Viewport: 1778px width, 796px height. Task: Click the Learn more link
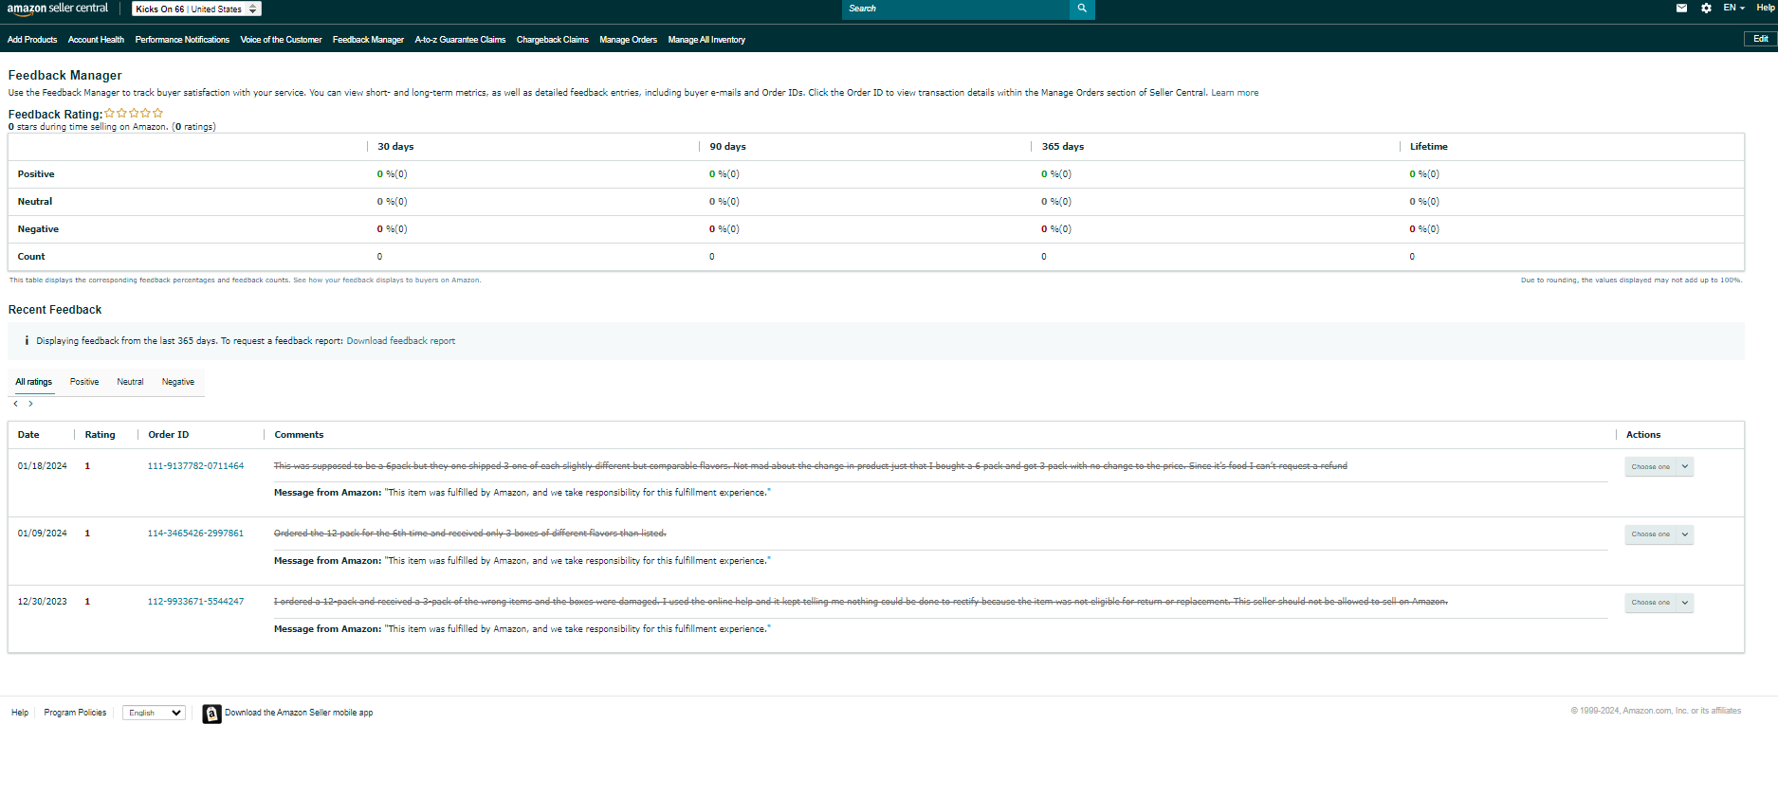coord(1235,93)
